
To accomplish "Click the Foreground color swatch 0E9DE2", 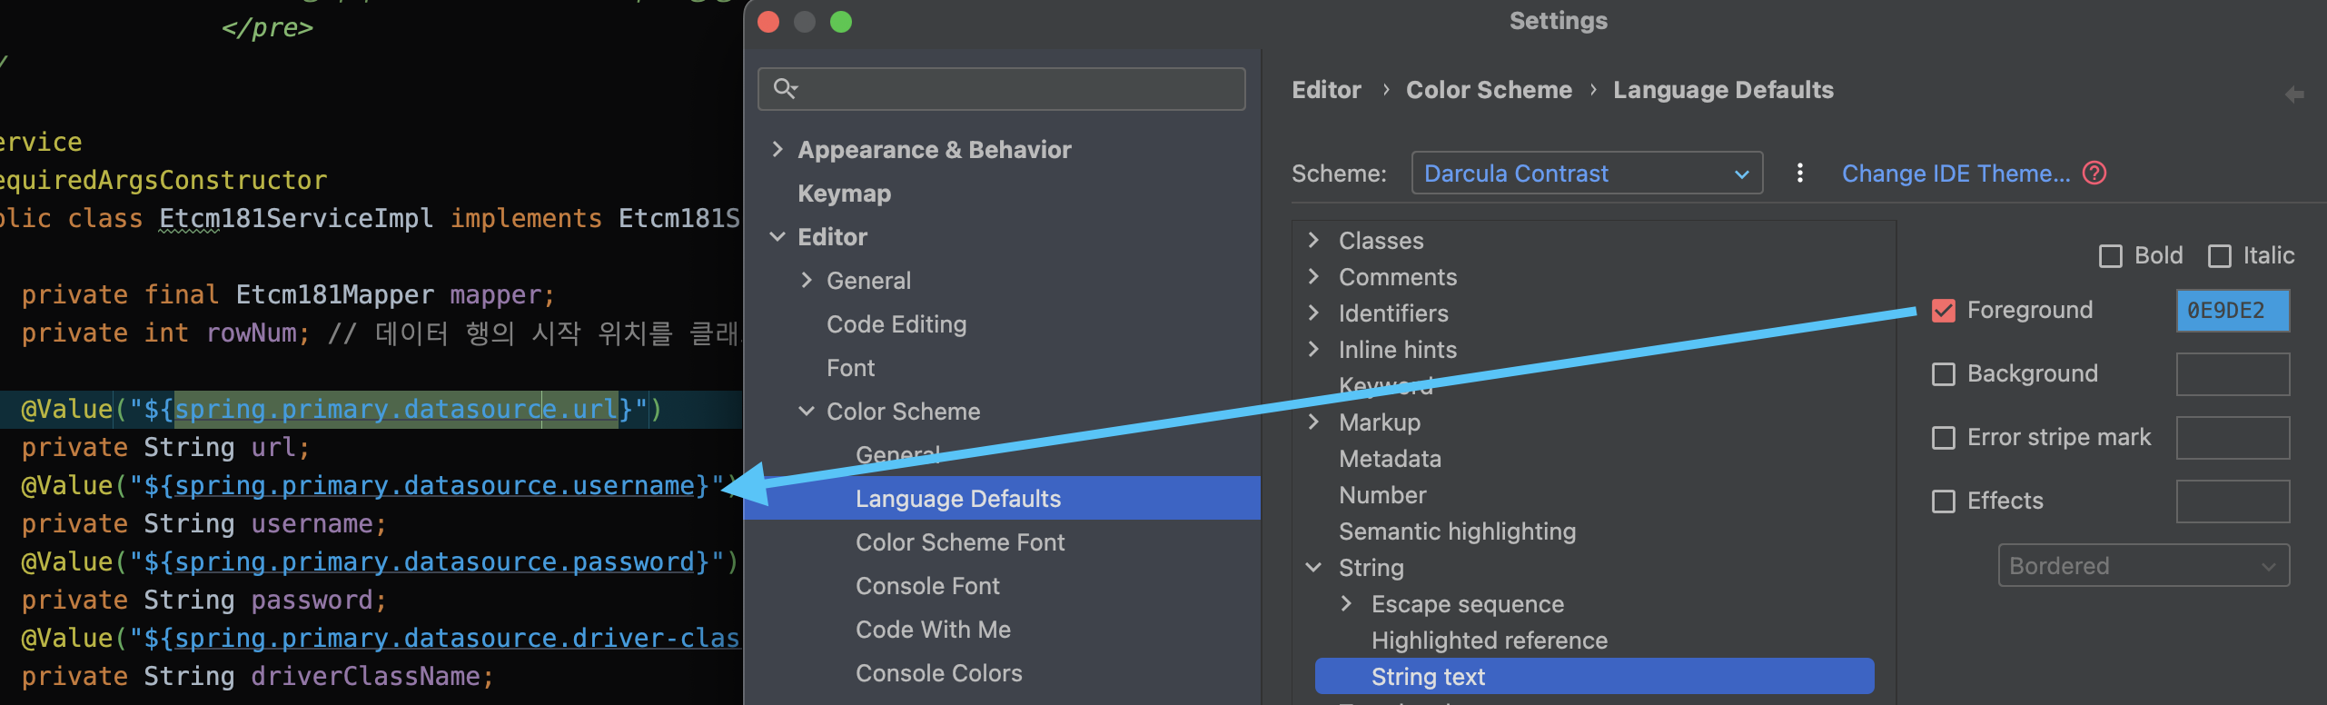I will (x=2233, y=311).
